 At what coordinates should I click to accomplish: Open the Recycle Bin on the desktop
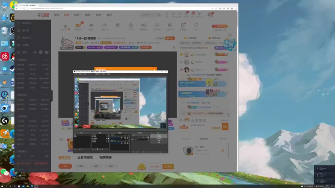[5, 30]
